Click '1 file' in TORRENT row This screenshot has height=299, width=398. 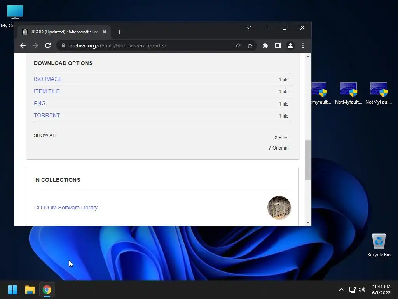point(283,116)
